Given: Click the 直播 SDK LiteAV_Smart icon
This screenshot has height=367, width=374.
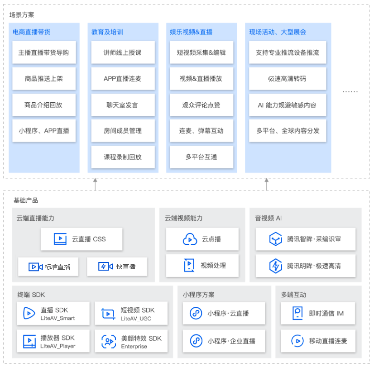Looking at the screenshot, I should (29, 314).
